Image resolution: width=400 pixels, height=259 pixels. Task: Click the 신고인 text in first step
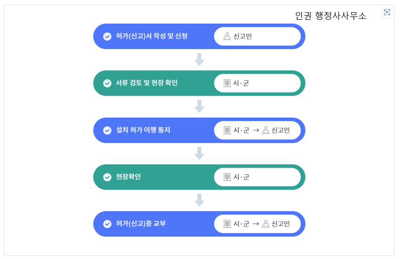tap(242, 36)
